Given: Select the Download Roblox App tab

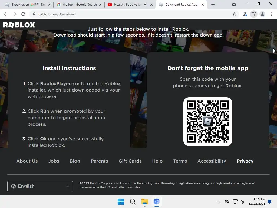Looking at the screenshot, I should [x=181, y=5].
